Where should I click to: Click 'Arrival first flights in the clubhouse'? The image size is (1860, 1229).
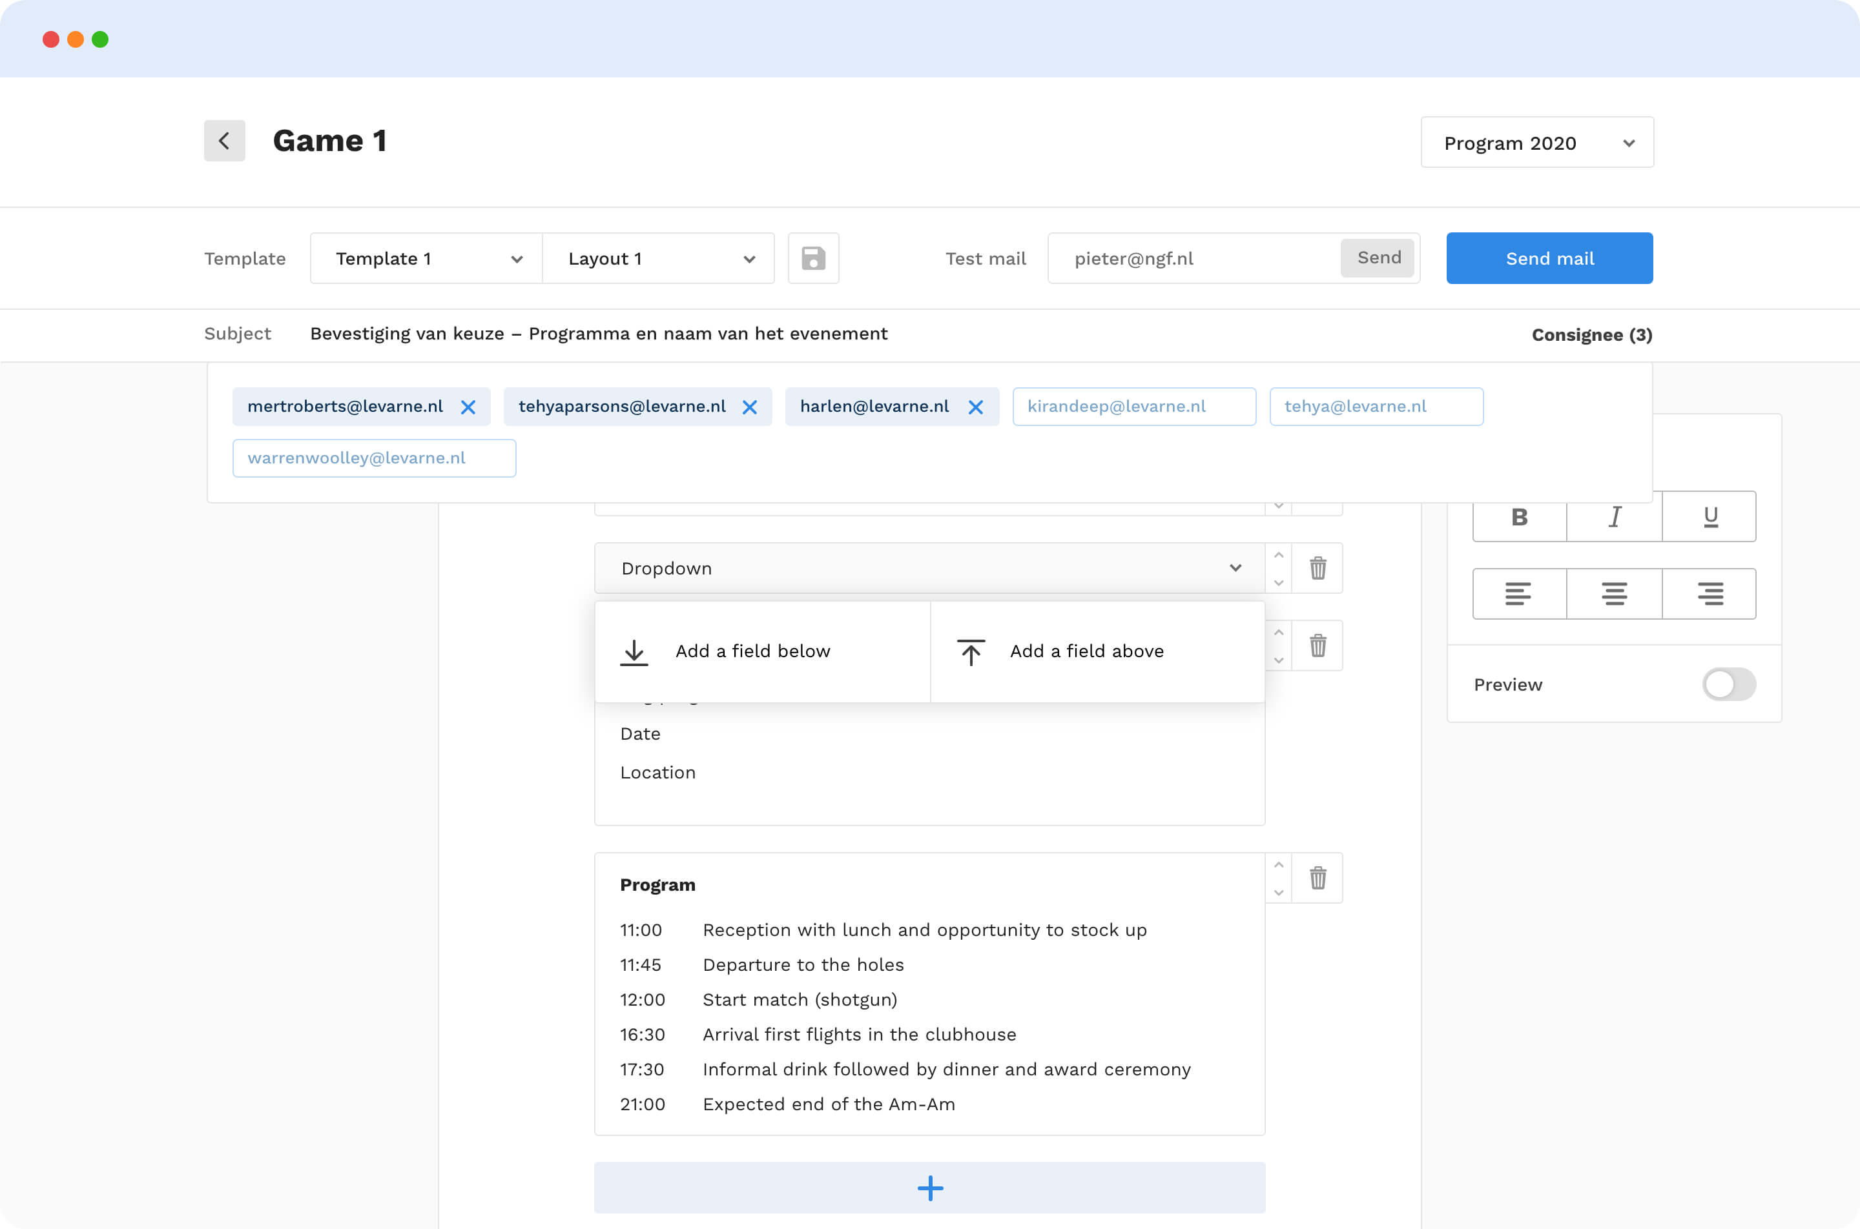[x=860, y=1035]
